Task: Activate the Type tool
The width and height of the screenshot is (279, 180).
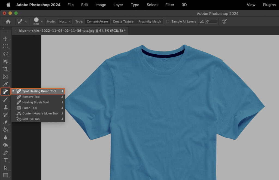Action: 5,160
